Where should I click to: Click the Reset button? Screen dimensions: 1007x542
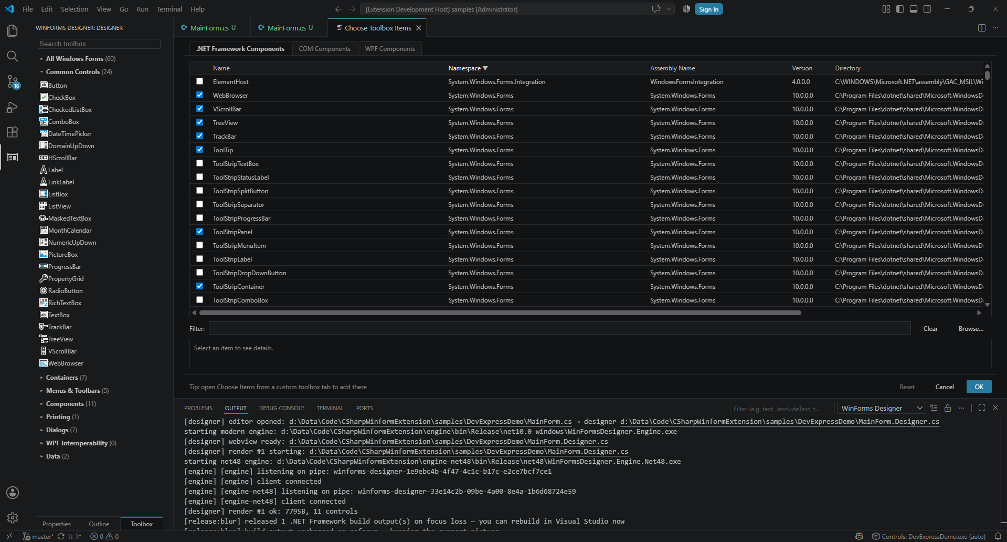907,387
